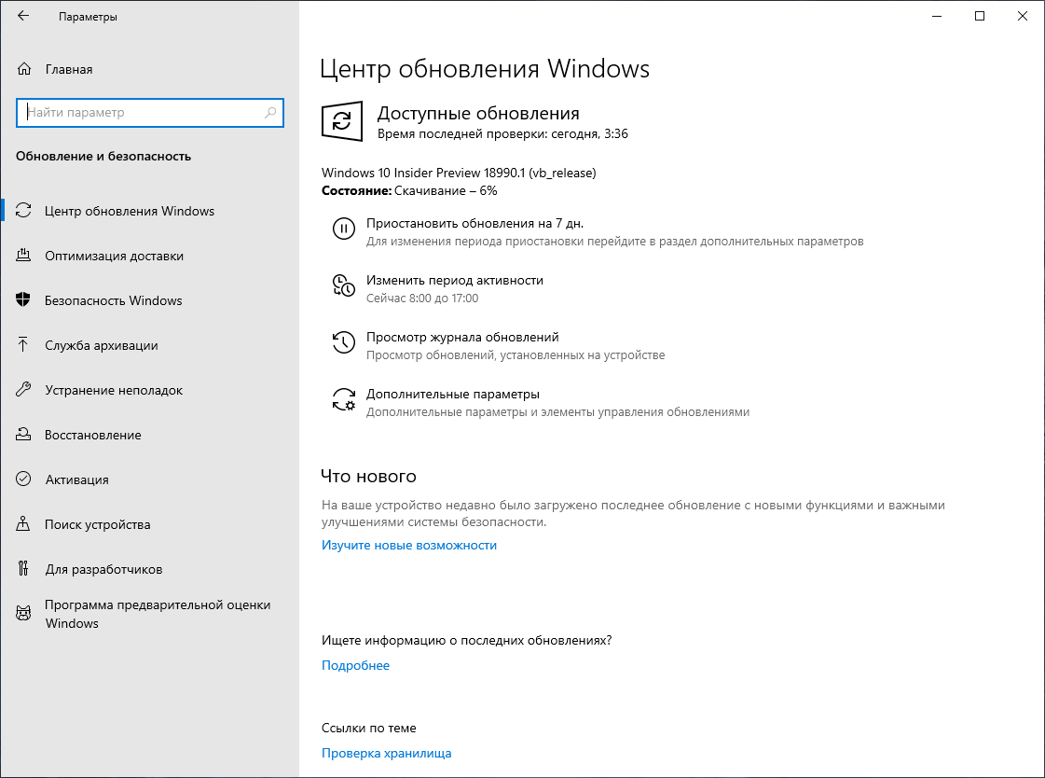Click the update history clock icon
Viewport: 1045px width, 778px height.
click(x=344, y=343)
